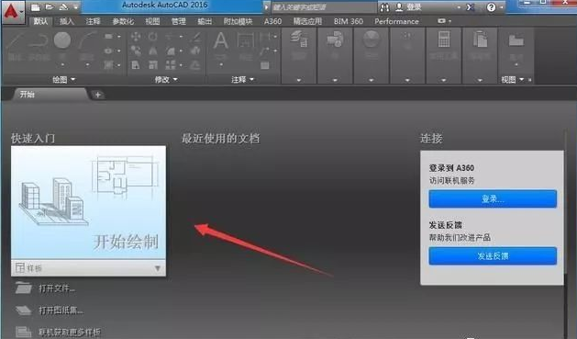577x339 pixels.
Task: Select the Move tool
Action: tap(136, 36)
